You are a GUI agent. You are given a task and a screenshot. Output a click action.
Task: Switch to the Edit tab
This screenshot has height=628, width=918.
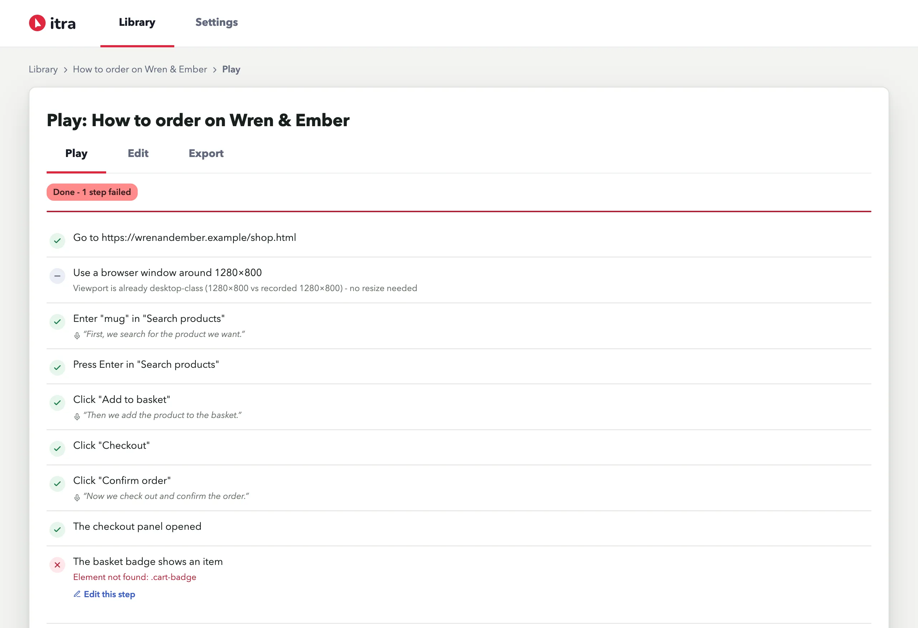pyautogui.click(x=138, y=154)
